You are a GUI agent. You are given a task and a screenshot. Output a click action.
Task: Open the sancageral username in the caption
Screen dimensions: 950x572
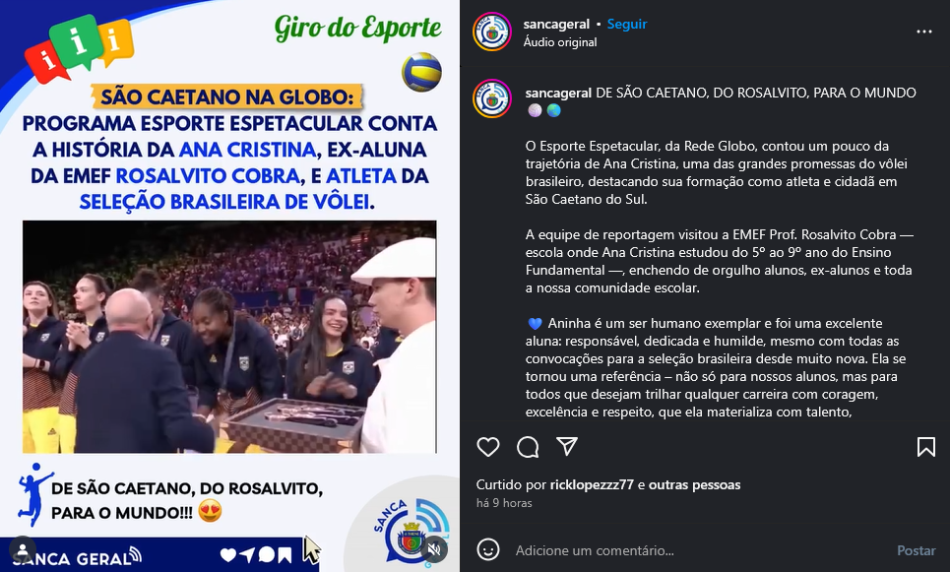pos(558,93)
